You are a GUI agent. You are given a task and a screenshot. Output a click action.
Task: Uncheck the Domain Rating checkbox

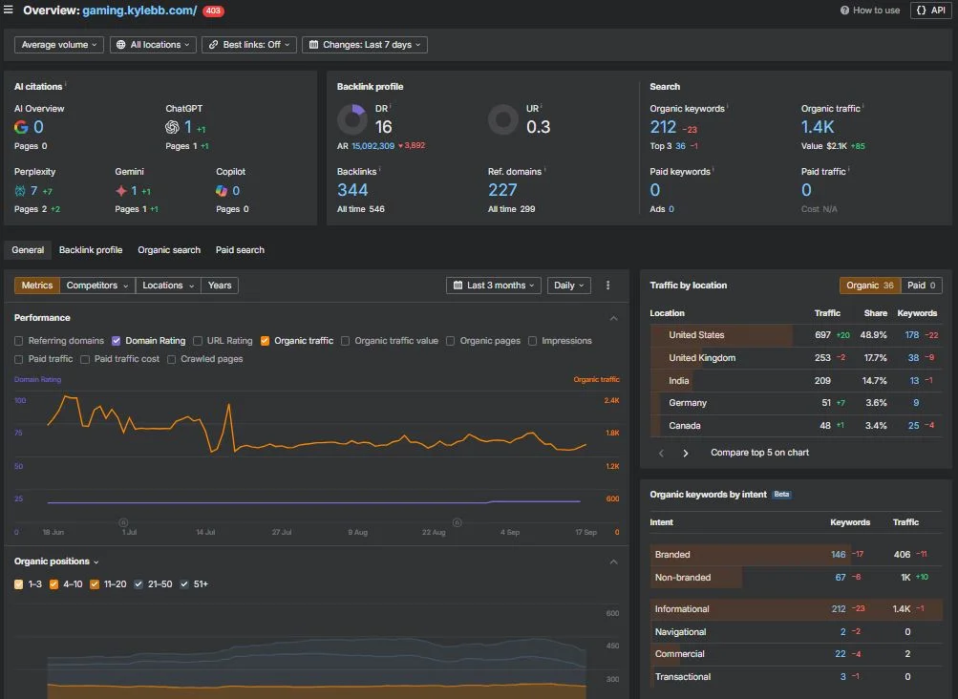117,341
